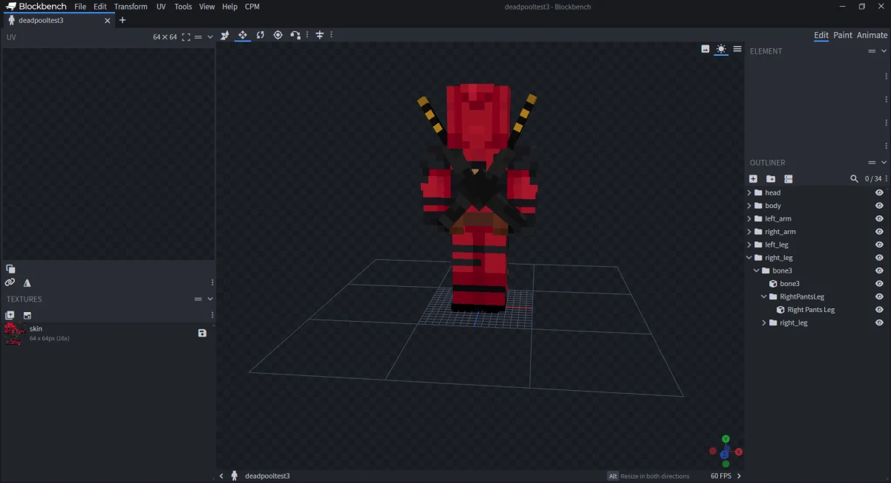Viewport: 891px width, 483px height.
Task: Select the skin texture thumbnail
Action: tap(14, 333)
